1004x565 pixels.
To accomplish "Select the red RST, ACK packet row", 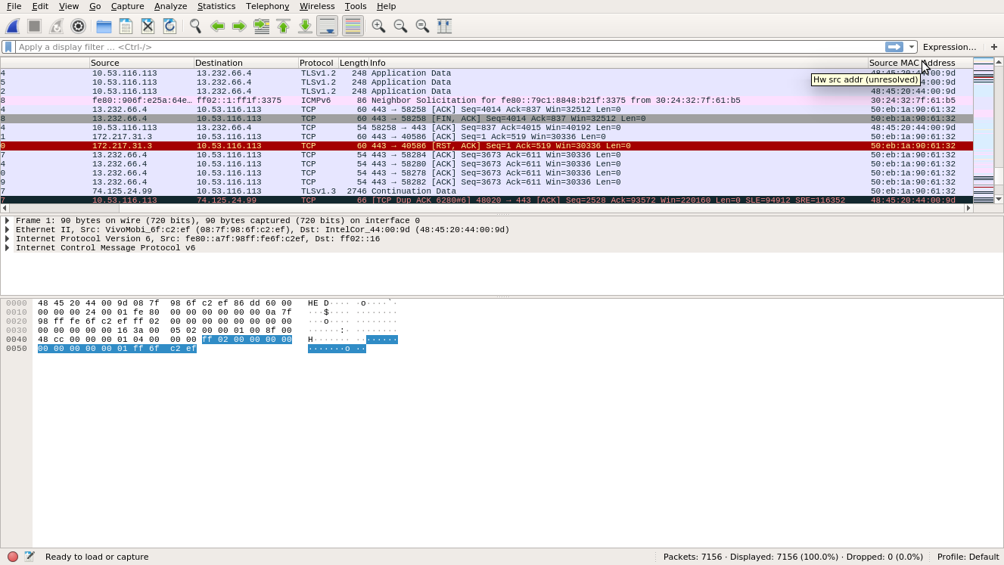I will coord(486,146).
